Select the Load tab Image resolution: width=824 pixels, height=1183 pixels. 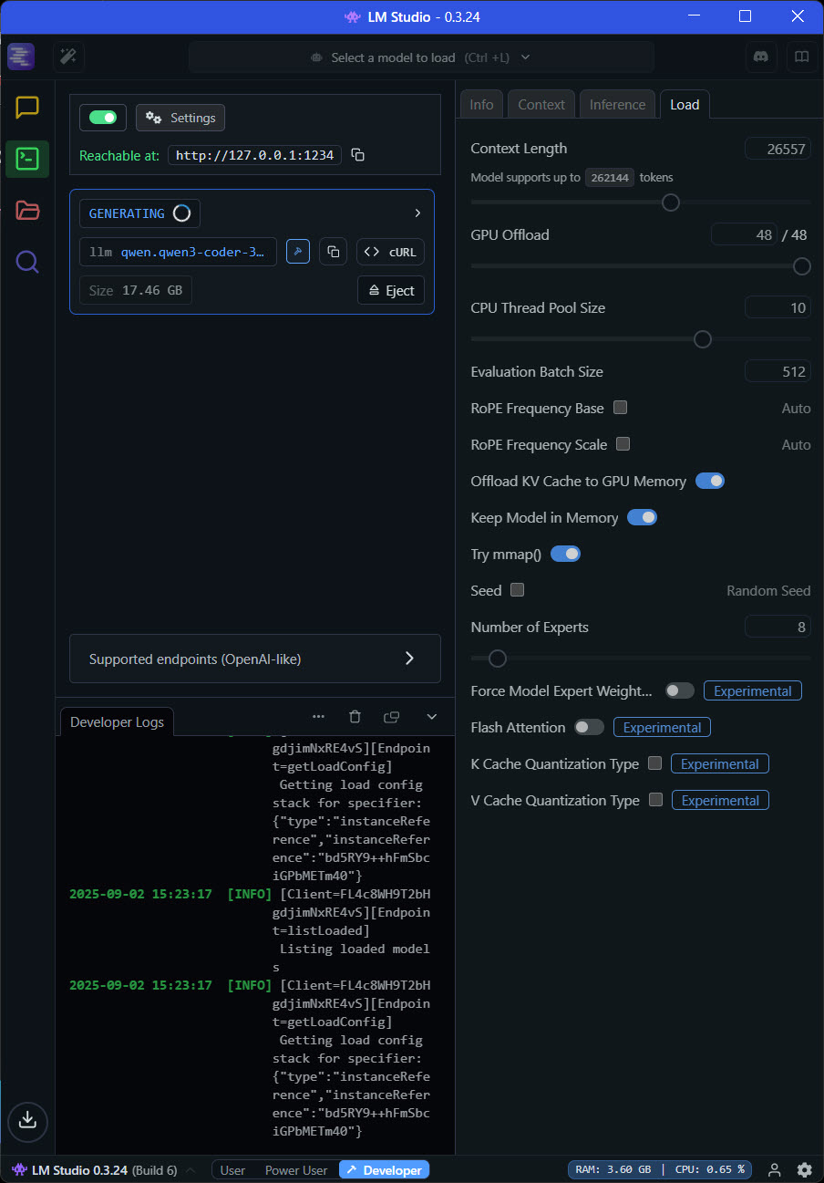pyautogui.click(x=685, y=104)
